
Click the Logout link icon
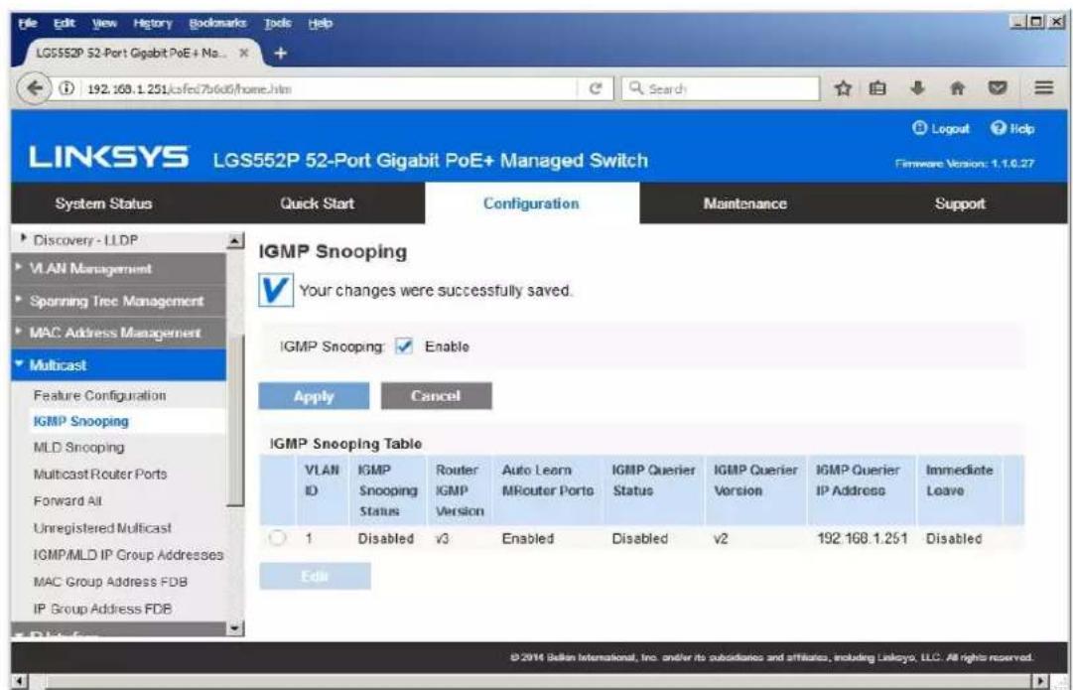coord(942,129)
